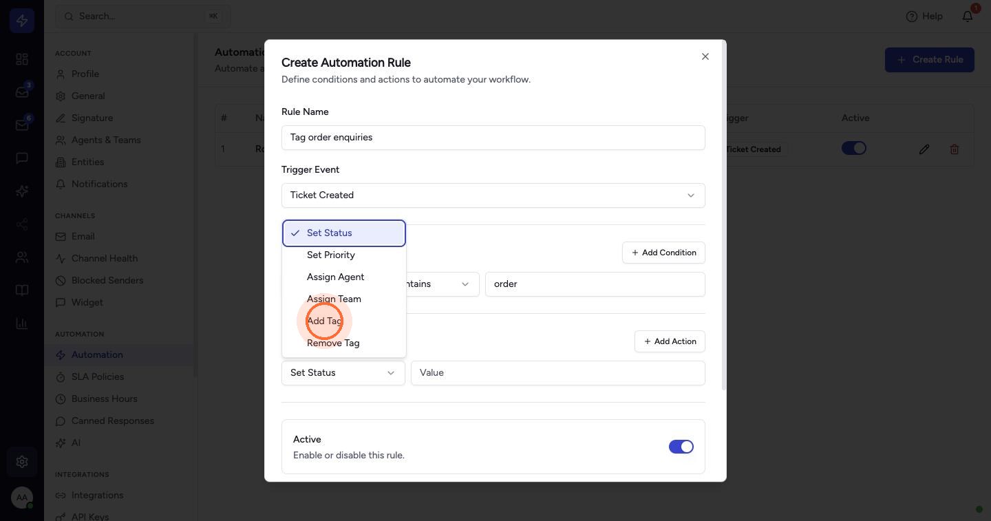
Task: Select Remove Tag option
Action: pos(344,343)
